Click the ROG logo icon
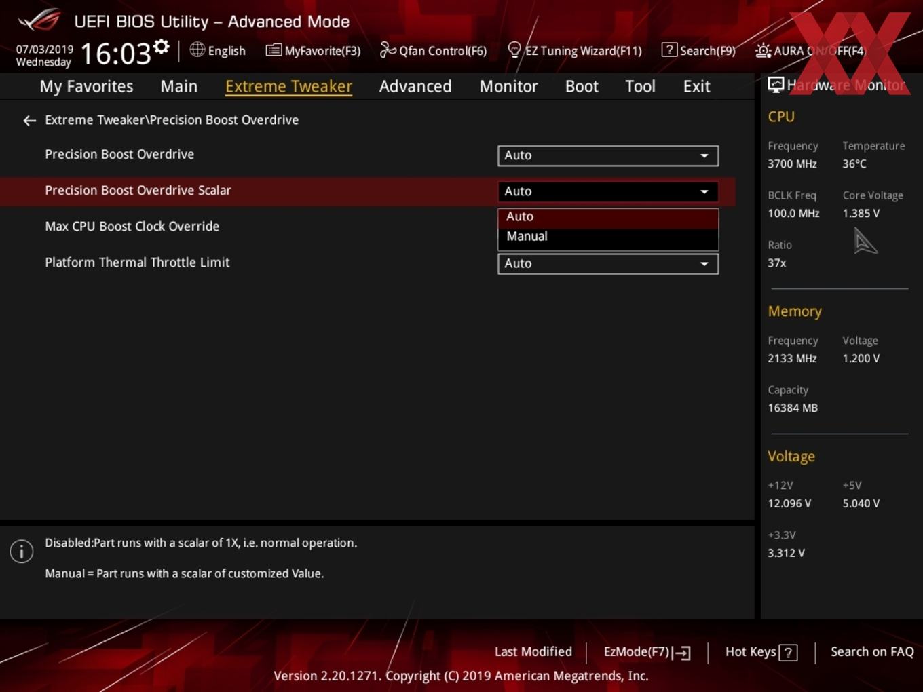Screen dimensions: 923x692 (x=39, y=20)
